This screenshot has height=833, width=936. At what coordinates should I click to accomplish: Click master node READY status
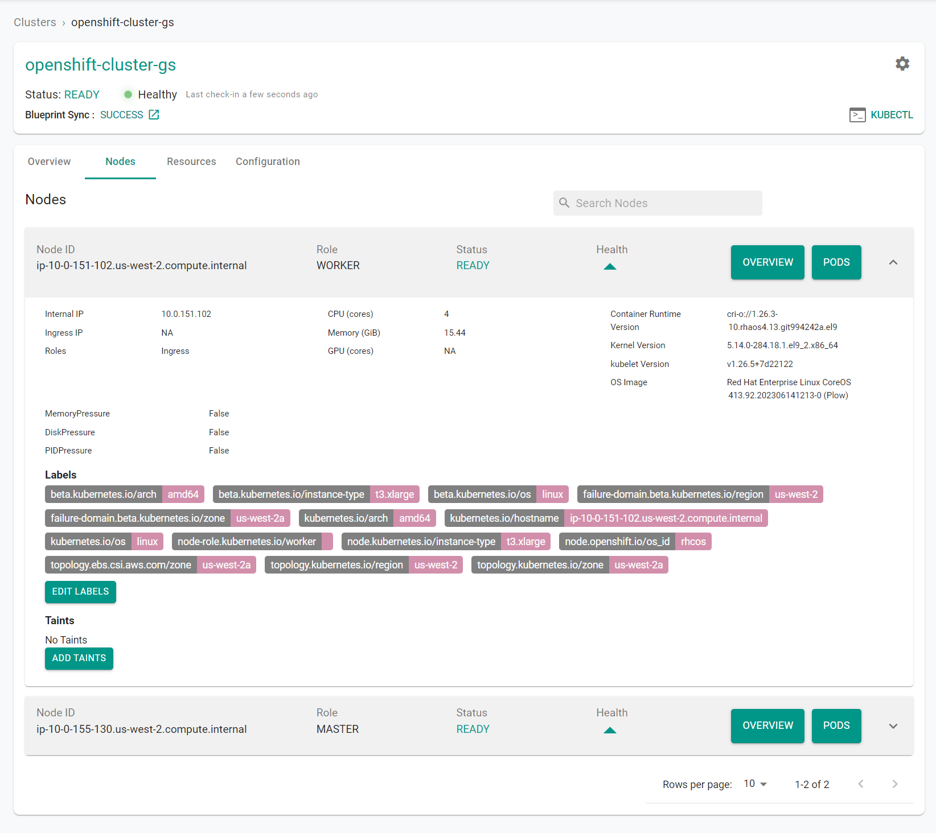(473, 729)
